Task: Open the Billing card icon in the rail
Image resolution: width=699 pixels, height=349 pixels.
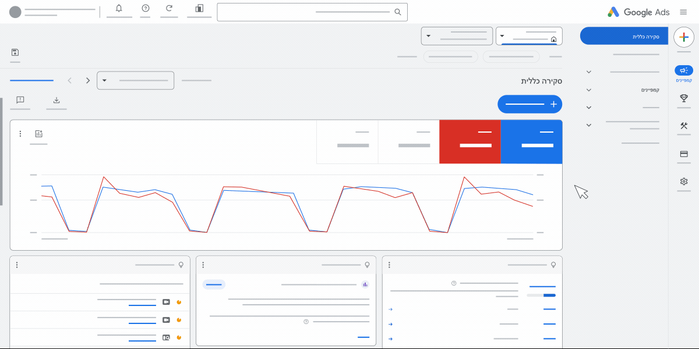Action: (684, 154)
